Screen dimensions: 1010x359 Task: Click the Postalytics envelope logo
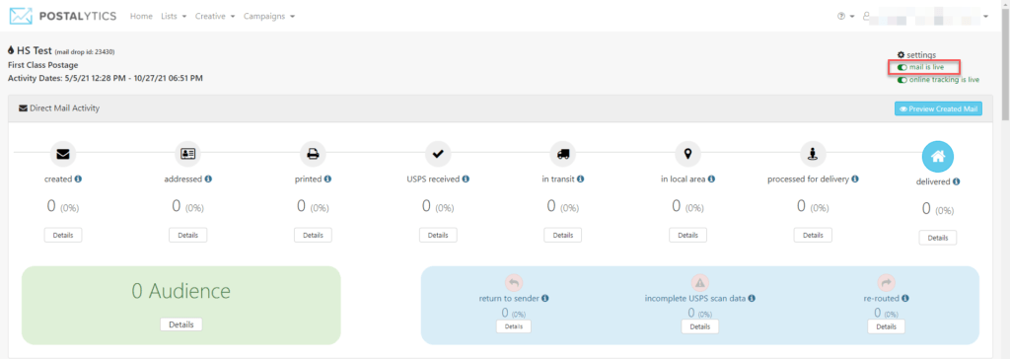(x=22, y=16)
